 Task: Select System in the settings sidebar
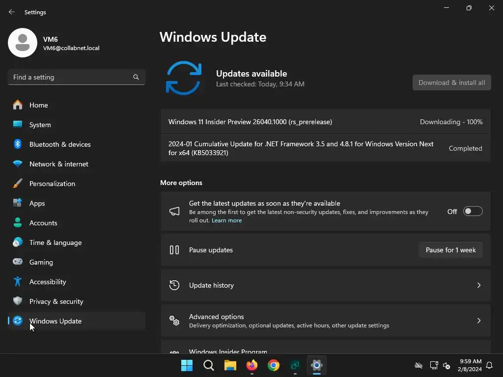(x=76, y=124)
